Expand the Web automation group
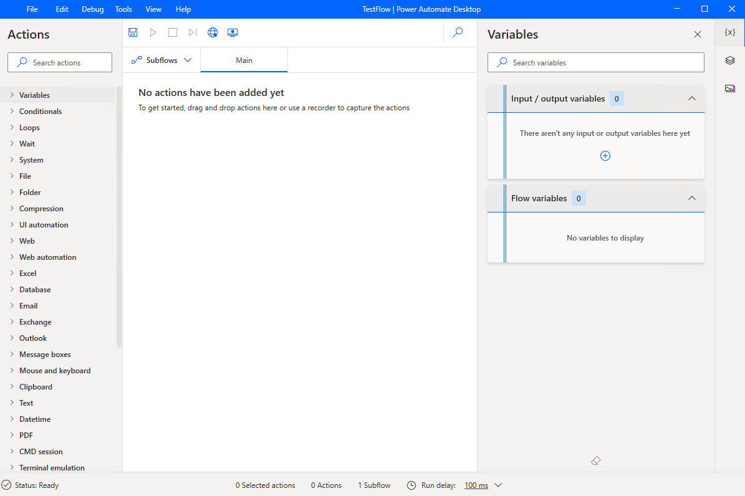Screen dimensions: 745x496 [x=12, y=257]
